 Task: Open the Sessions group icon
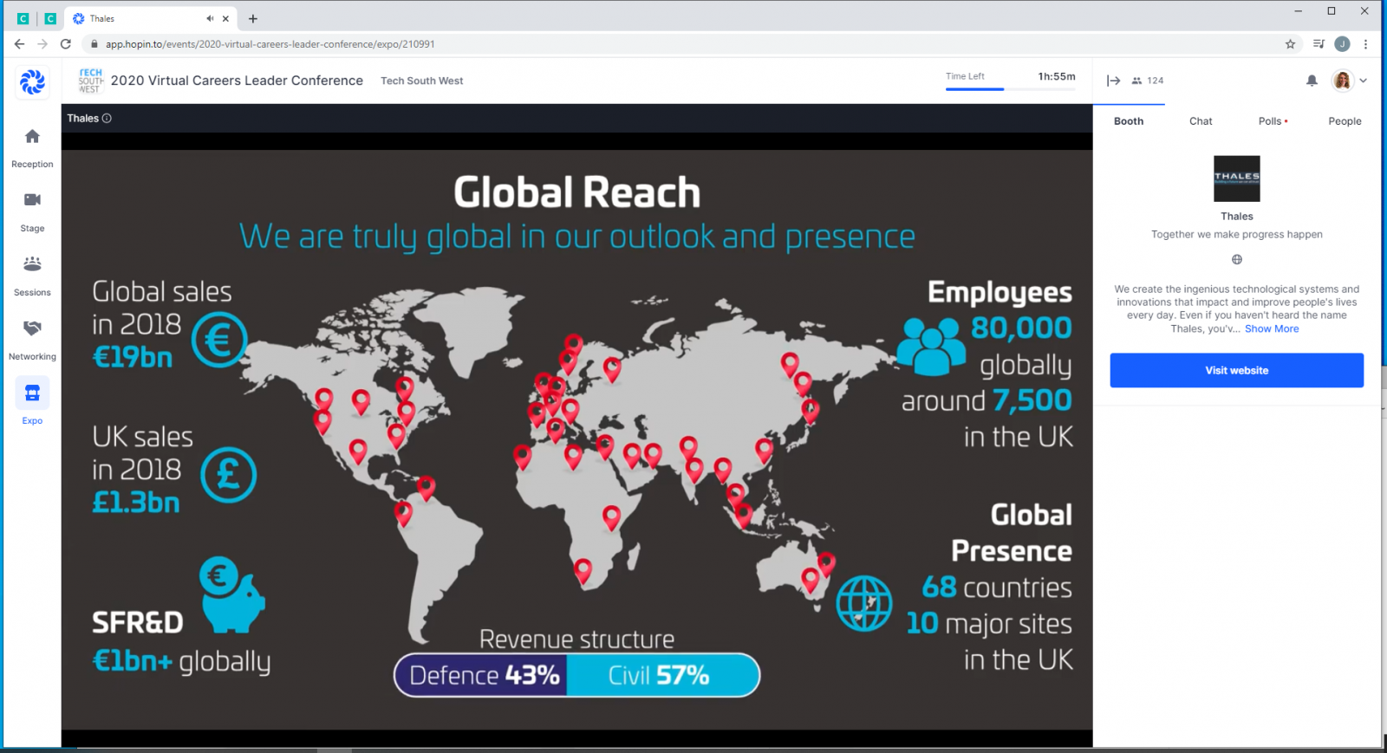32,264
